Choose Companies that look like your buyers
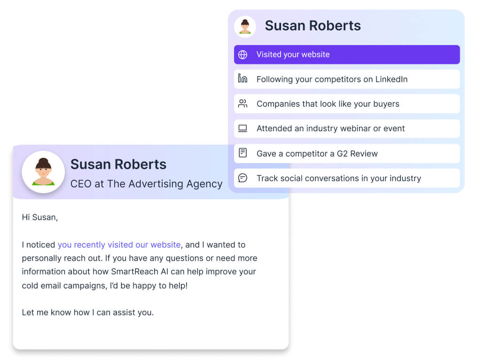The height and width of the screenshot is (360, 478). [346, 104]
